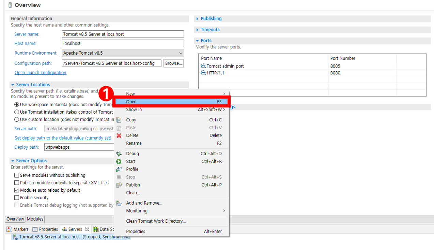Click the Runtime Environment link
The image size is (434, 250).
tap(36, 53)
